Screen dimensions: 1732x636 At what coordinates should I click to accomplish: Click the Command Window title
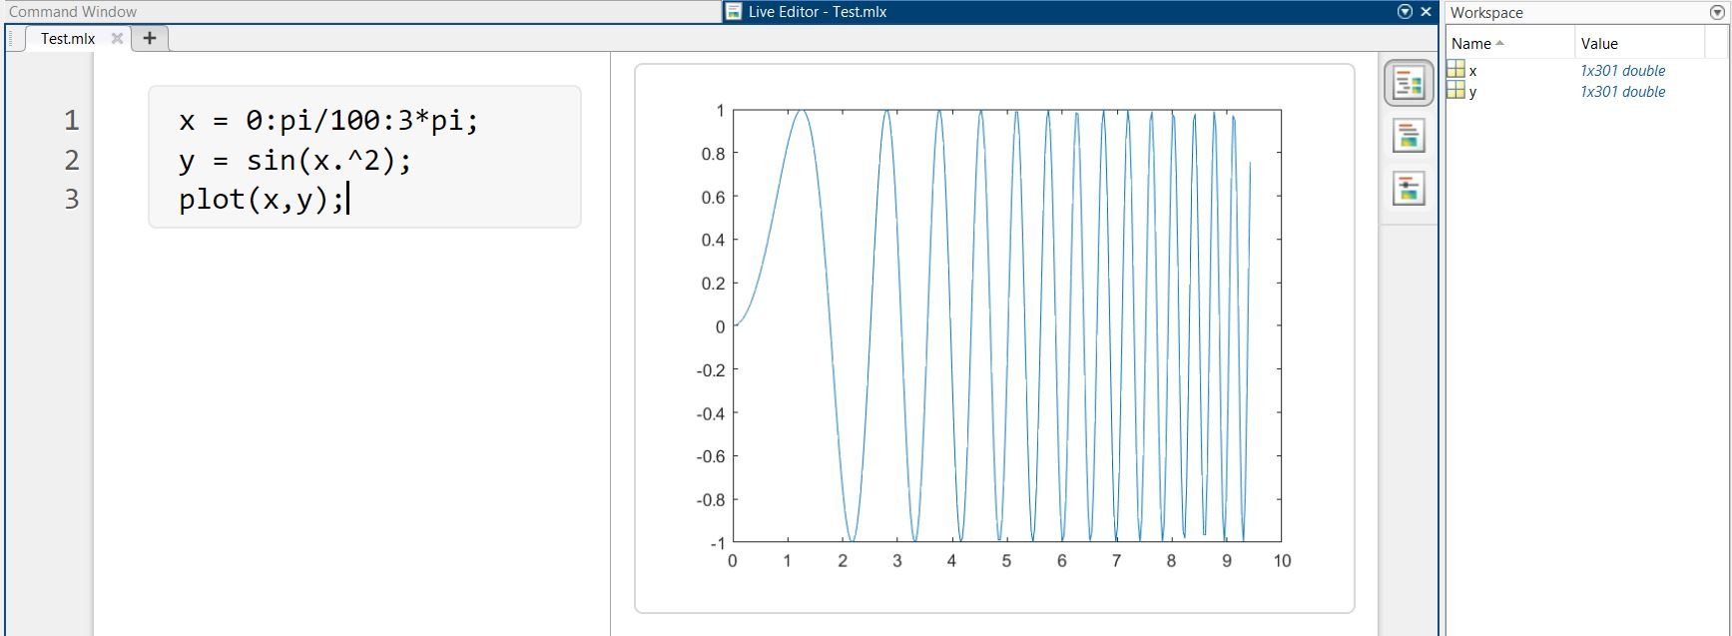(73, 12)
